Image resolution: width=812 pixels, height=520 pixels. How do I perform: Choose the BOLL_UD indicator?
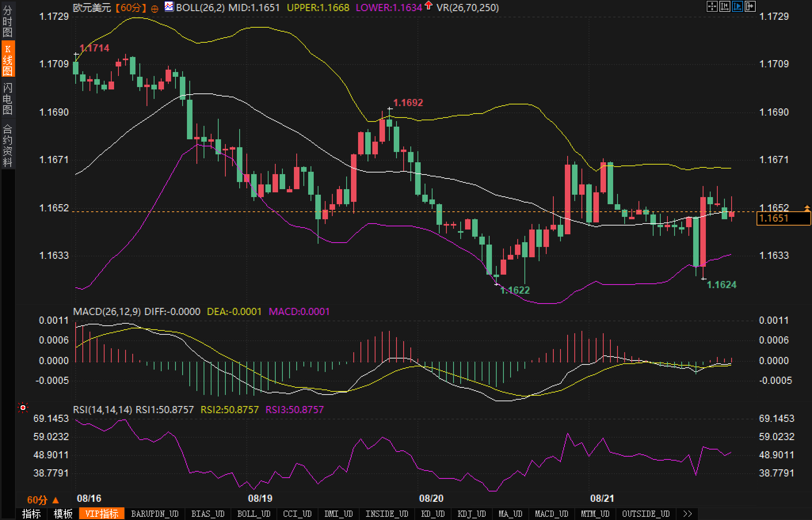[x=254, y=514]
